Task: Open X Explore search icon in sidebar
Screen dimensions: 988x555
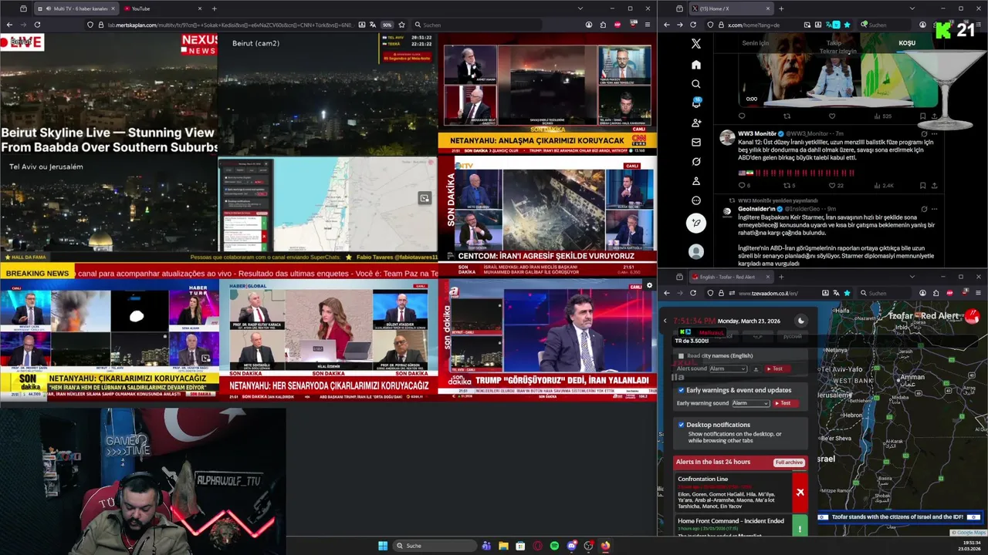Action: point(696,84)
